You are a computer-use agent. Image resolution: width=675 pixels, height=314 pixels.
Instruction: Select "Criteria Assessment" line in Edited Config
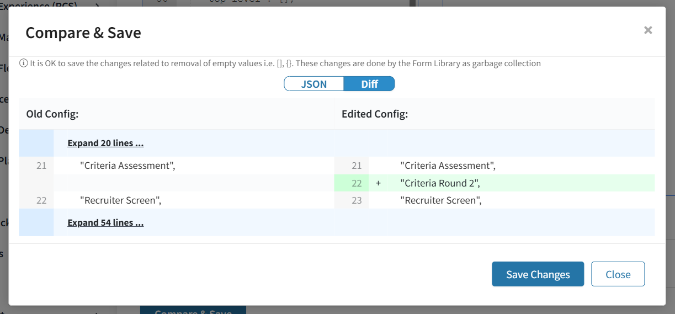coord(448,166)
